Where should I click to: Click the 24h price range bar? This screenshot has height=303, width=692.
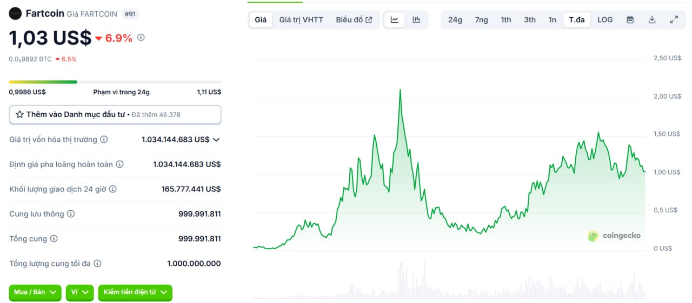[115, 82]
